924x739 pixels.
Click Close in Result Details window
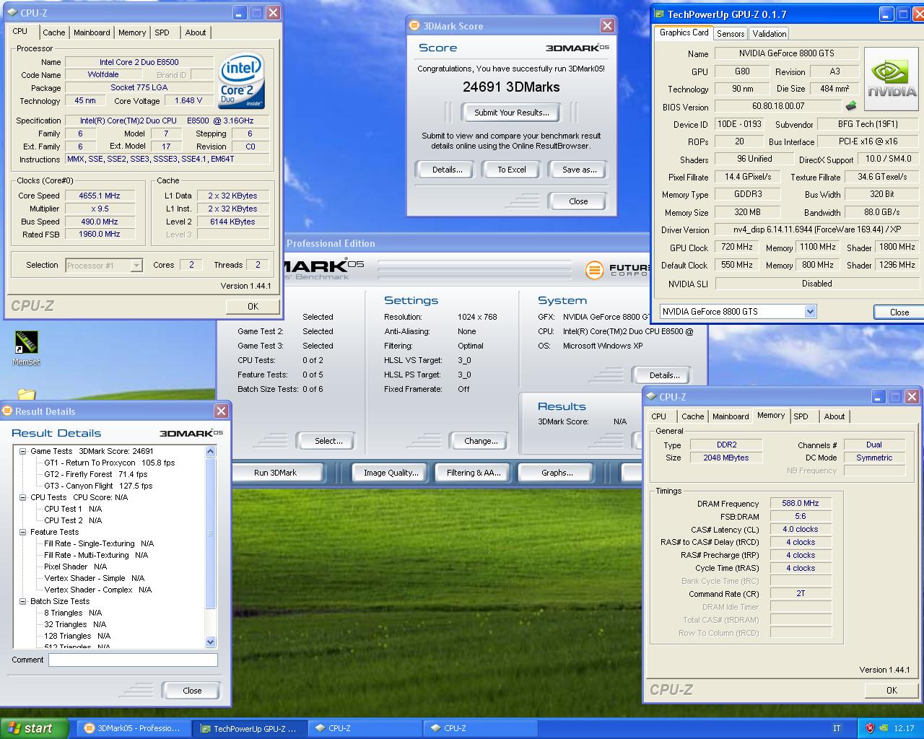(x=192, y=691)
